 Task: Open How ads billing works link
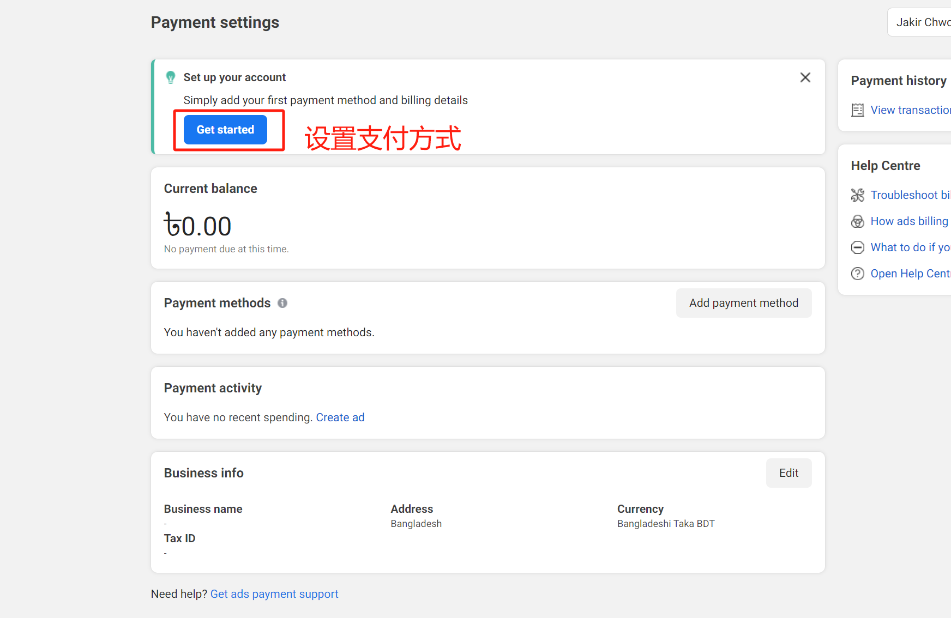point(909,221)
